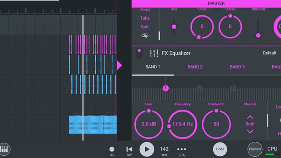
Task: Open the piano keyboard icon
Action: (x=4, y=149)
